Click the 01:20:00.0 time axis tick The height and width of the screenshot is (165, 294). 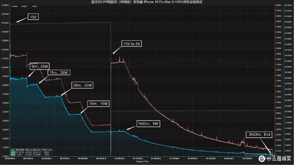point(156,158)
